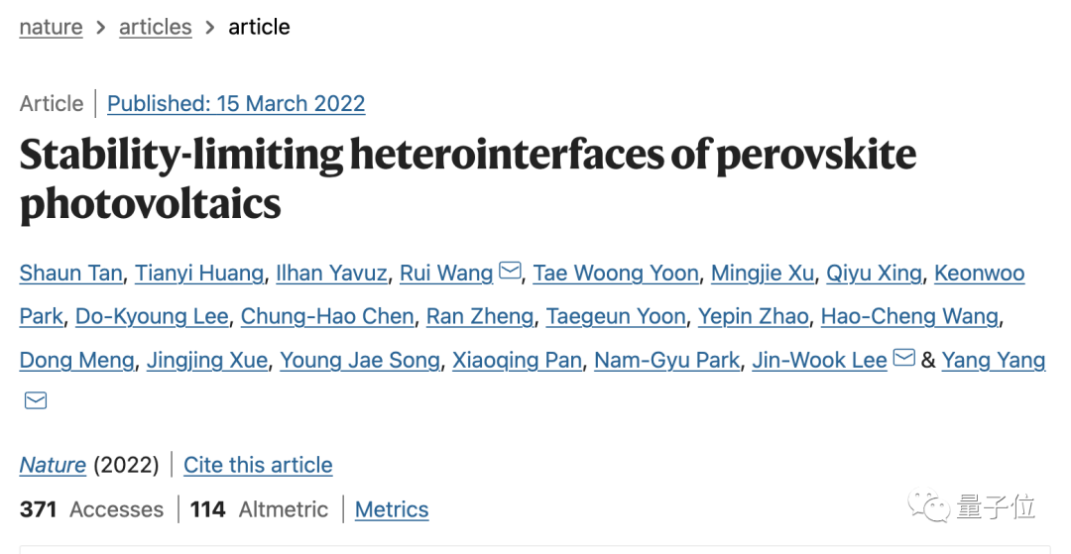This screenshot has width=1071, height=554.
Task: Open the Nam-Gyu Park author link
Action: 666,360
